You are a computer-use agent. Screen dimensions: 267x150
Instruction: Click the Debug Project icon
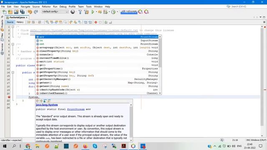point(100,12)
